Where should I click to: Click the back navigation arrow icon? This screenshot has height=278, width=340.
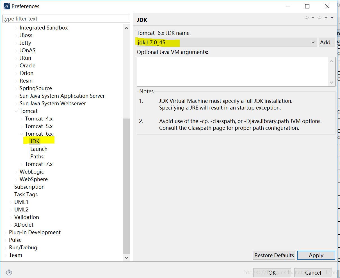point(307,18)
